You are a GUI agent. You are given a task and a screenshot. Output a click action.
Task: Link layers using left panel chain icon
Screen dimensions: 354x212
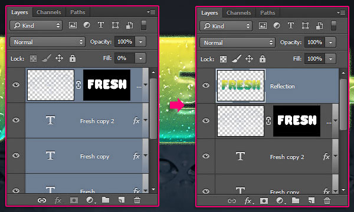42,200
